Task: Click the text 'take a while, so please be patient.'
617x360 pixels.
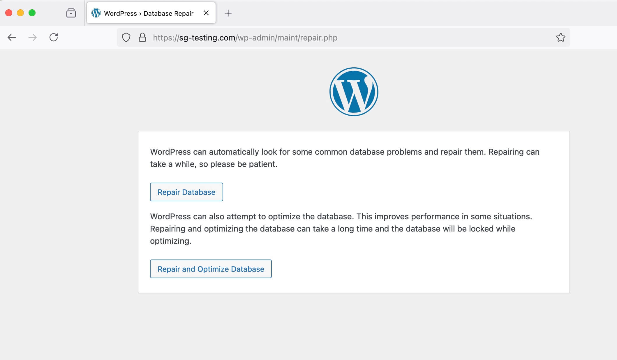Action: coord(214,164)
